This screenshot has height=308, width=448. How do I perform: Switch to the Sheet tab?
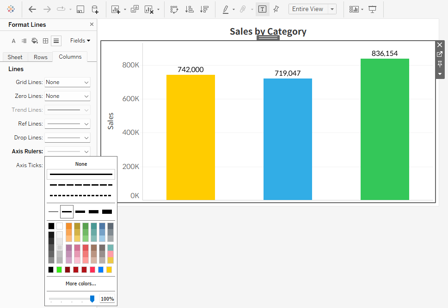point(14,57)
